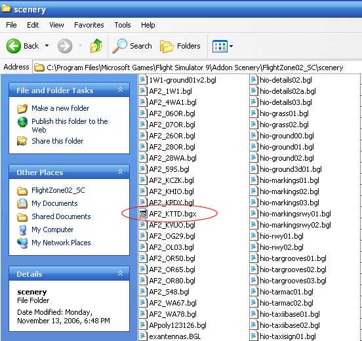362x341 pixels.
Task: Open the Views dropdown button
Action: click(222, 46)
